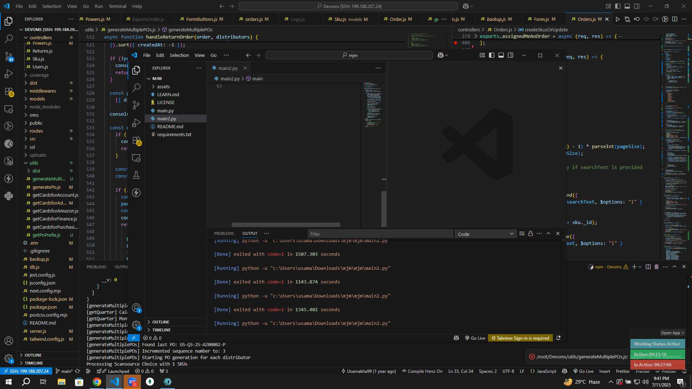
Task: Switch to PROBLEMS tab in mjm panel
Action: point(224,233)
